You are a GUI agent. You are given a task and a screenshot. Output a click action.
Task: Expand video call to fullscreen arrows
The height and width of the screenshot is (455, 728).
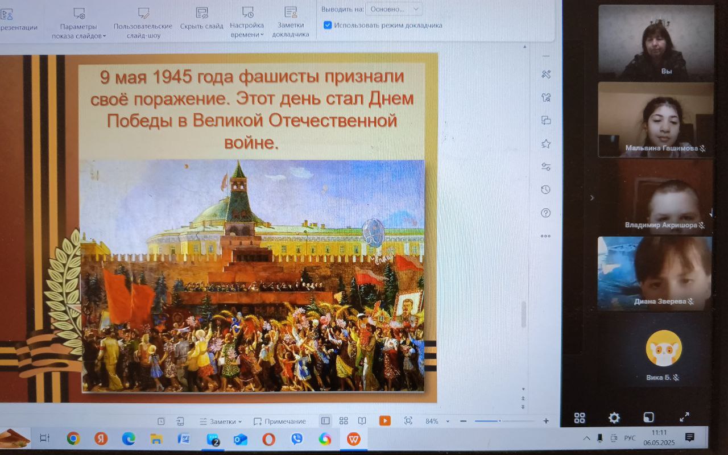tap(684, 417)
